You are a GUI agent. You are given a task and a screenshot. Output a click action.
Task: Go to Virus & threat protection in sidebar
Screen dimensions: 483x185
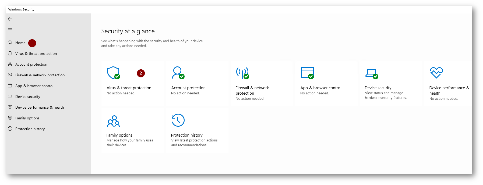[36, 54]
